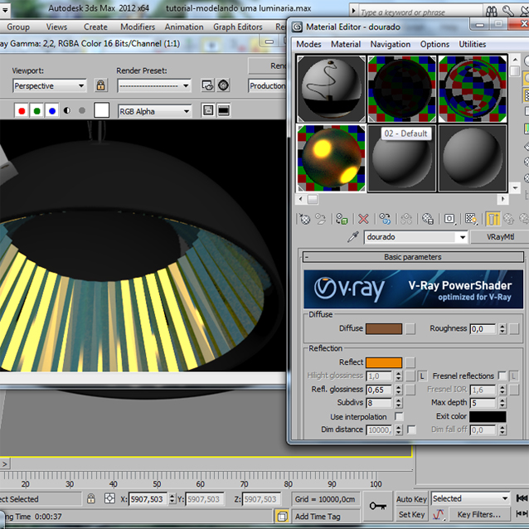The height and width of the screenshot is (529, 529).
Task: Toggle the L lock button beside Hilight glossiness
Action: 422,376
